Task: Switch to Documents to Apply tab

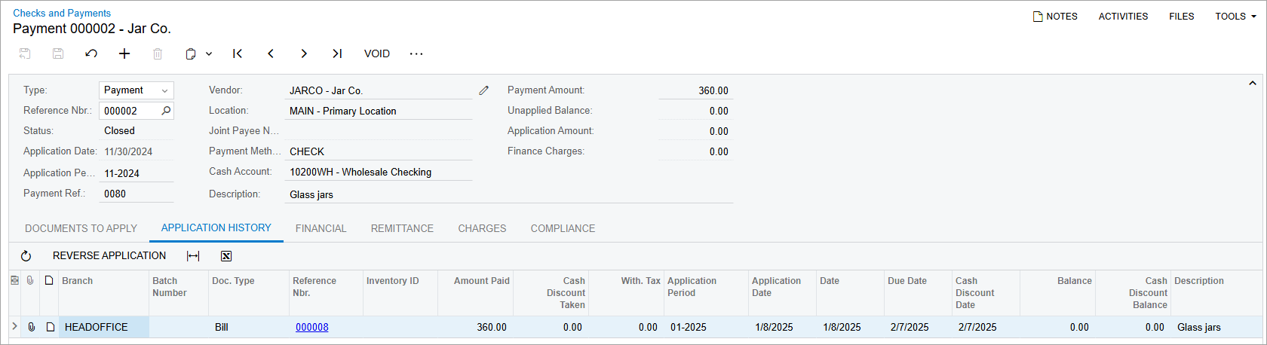Action: 81,228
